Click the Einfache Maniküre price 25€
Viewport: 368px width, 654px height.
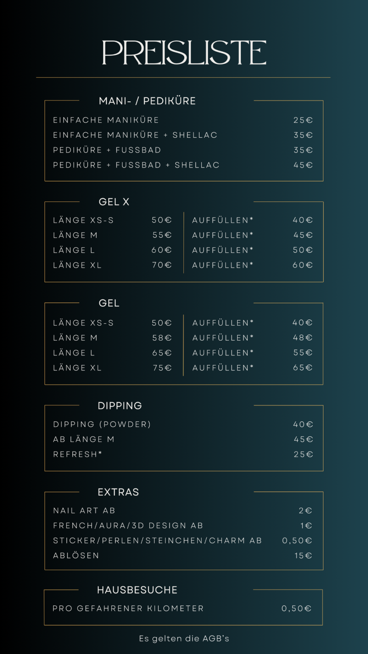click(x=303, y=120)
